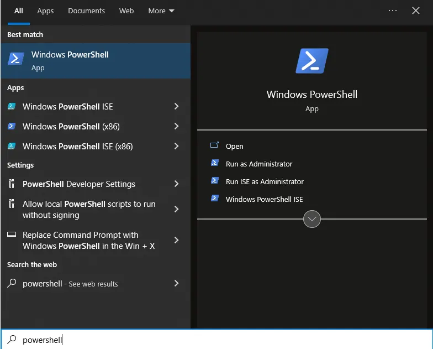Expand powershell web results chevron
This screenshot has height=349, width=433.
click(177, 283)
